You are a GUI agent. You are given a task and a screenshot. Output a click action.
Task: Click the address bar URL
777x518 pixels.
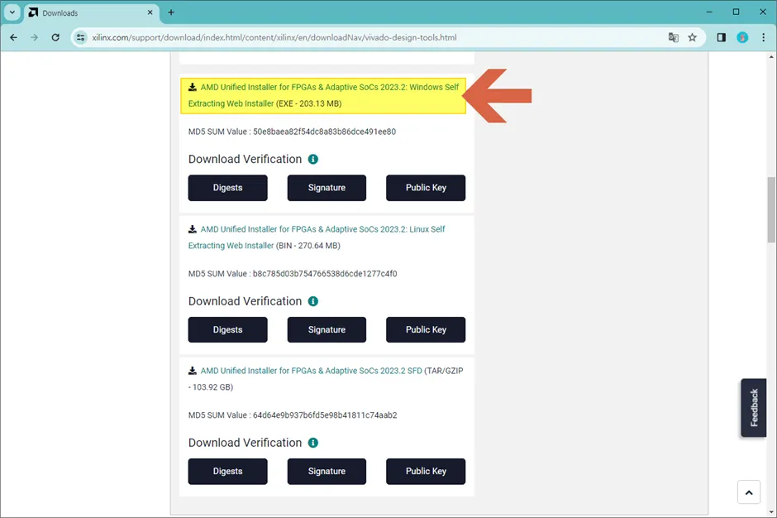tap(274, 37)
